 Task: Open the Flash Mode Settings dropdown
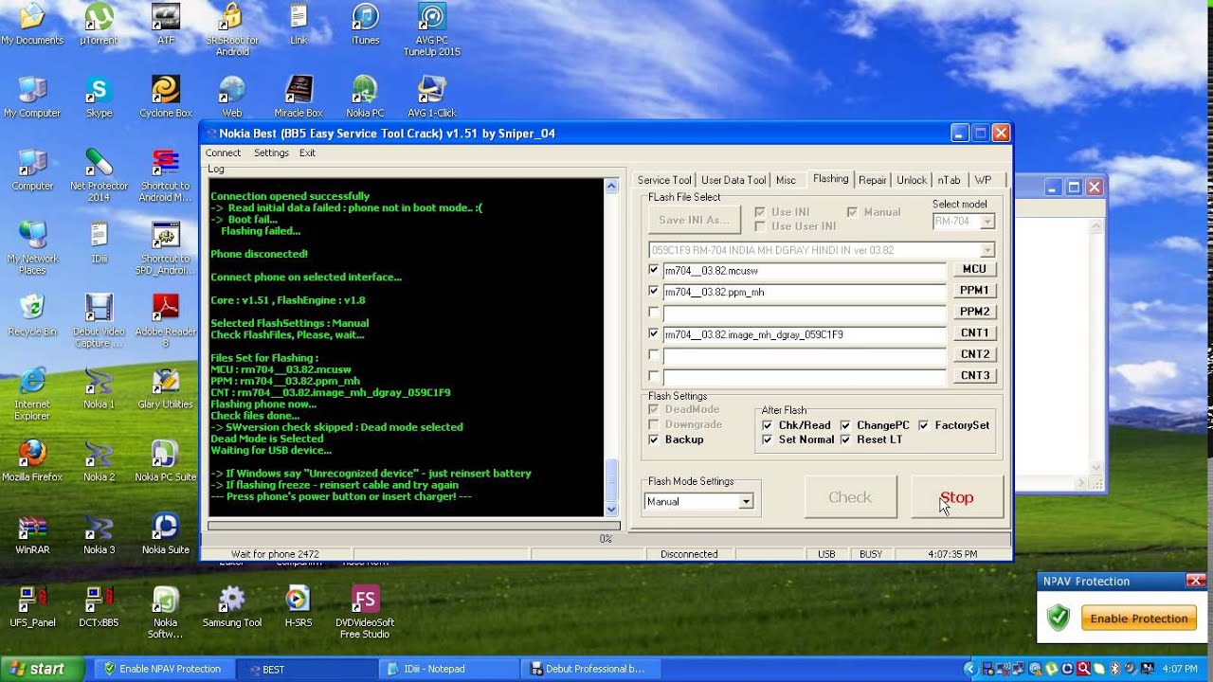746,501
